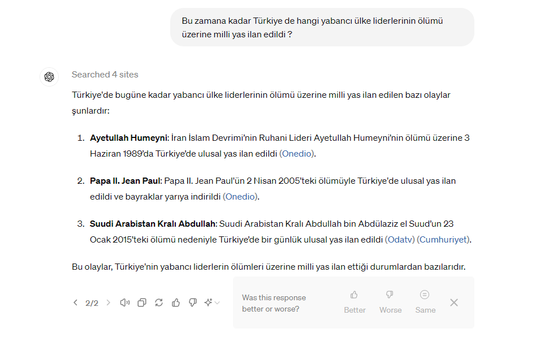The height and width of the screenshot is (363, 553).
Task: Click 'Papa II. Jean Paul' bold heading
Action: tap(125, 181)
